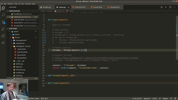Open thread.html in the file tree

(22, 58)
